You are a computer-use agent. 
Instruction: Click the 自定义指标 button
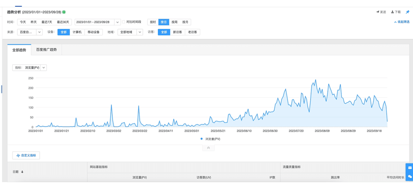point(27,155)
